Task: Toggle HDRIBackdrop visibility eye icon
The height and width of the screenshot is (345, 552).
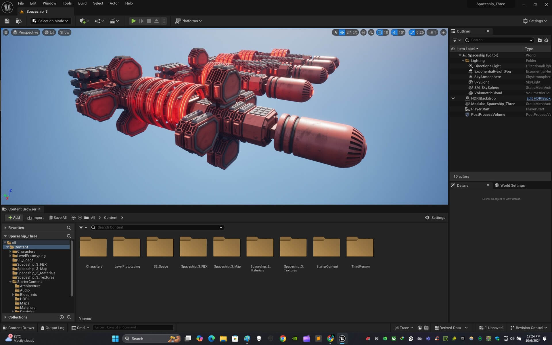Action: (453, 98)
